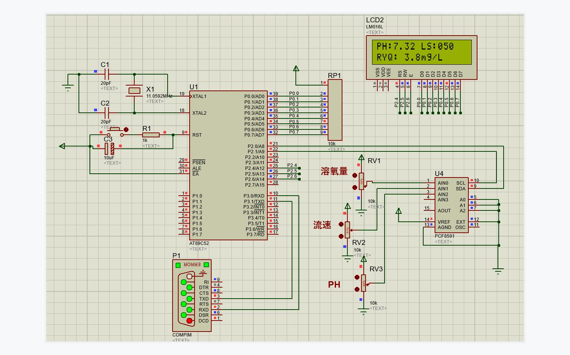Click the RST pin name on U1
The width and height of the screenshot is (570, 355).
(197, 135)
